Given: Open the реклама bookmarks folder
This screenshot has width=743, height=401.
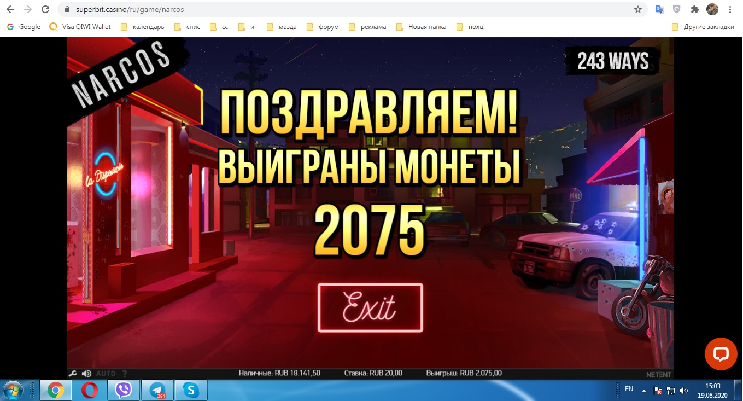Looking at the screenshot, I should (367, 27).
